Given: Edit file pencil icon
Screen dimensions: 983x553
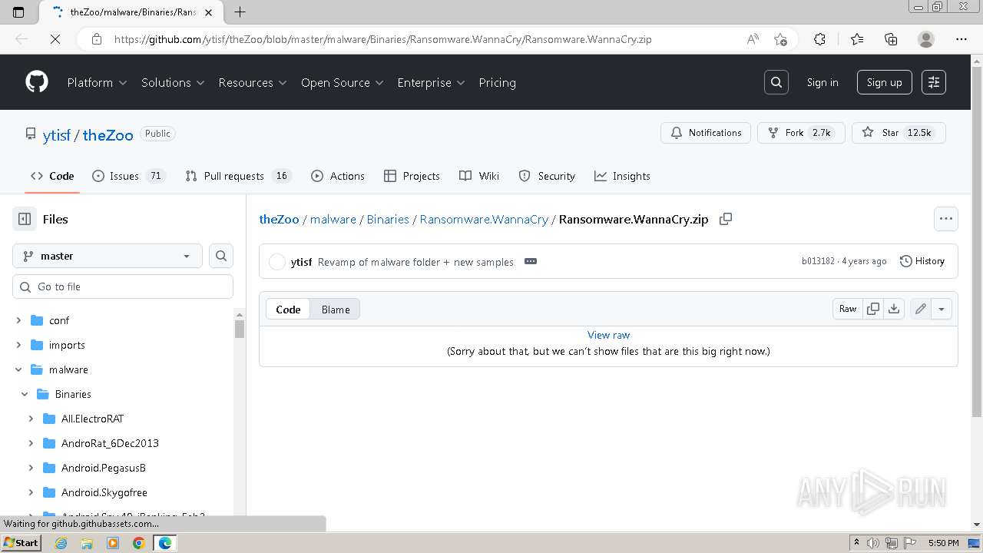Looking at the screenshot, I should coord(920,309).
